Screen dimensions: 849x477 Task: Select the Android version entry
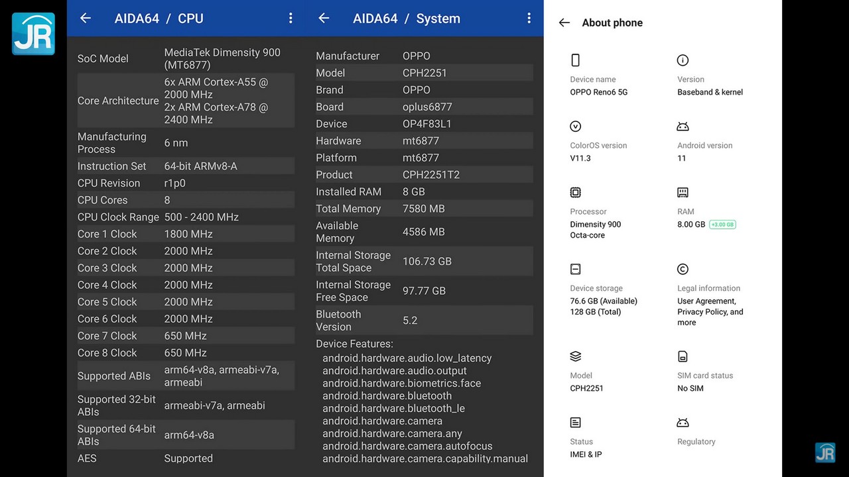point(704,152)
